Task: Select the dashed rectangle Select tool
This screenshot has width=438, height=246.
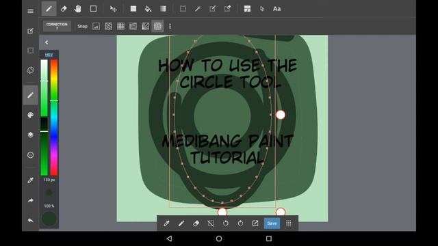Action: pos(183,9)
